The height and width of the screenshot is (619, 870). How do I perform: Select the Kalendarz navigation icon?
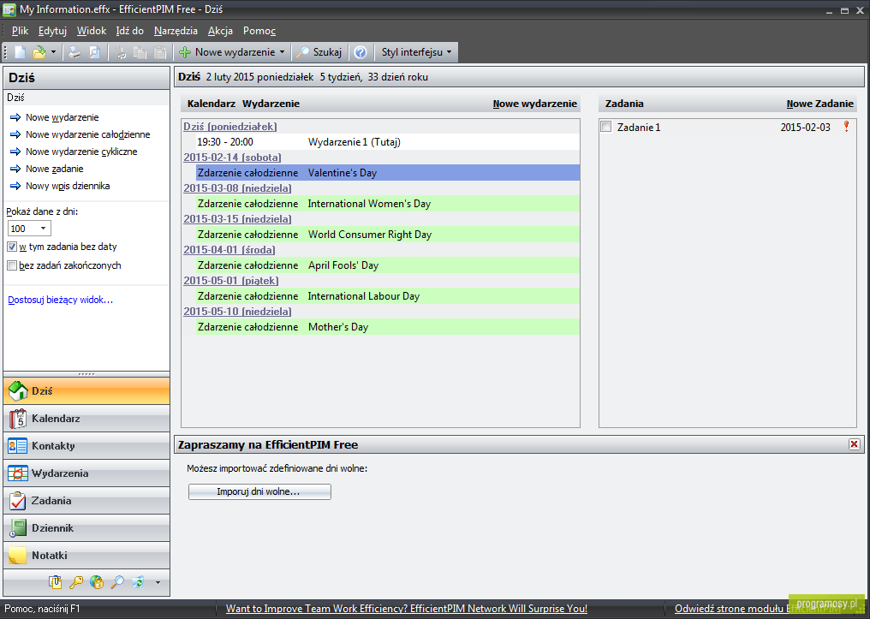click(18, 419)
